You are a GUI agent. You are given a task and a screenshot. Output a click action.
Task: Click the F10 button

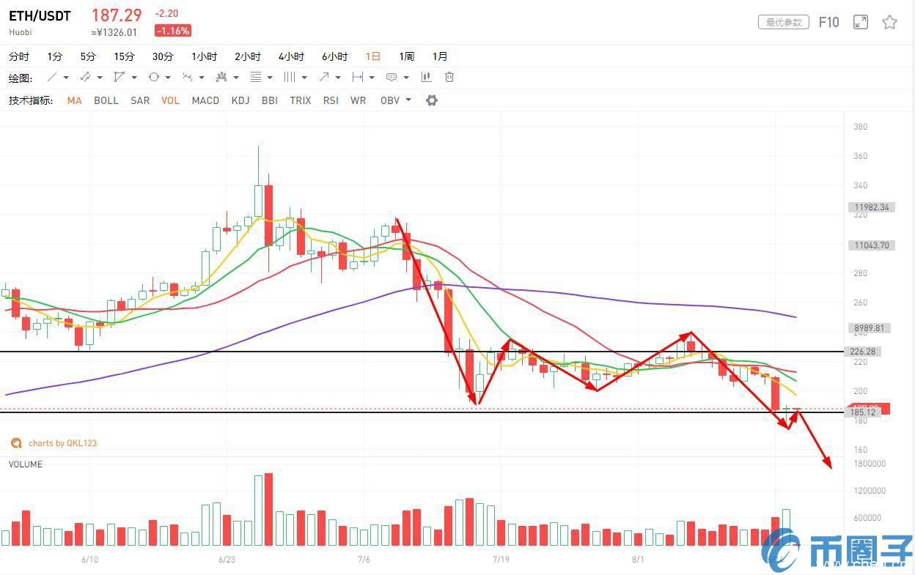[x=828, y=22]
